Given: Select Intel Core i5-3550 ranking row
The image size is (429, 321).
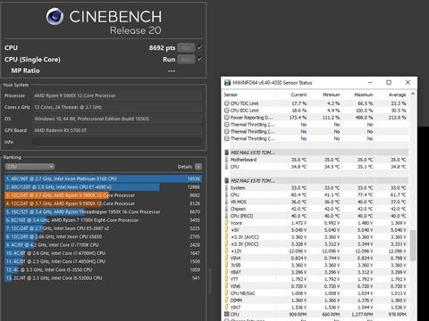Looking at the screenshot, I should tap(103, 270).
